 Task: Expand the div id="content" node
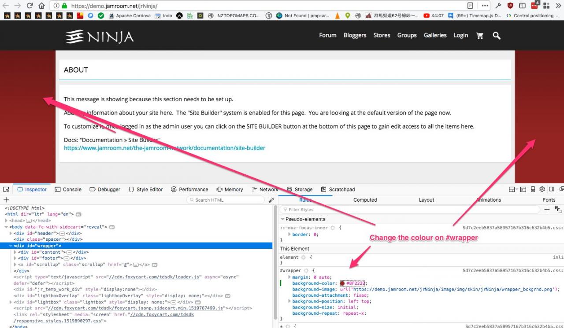pyautogui.click(x=15, y=252)
